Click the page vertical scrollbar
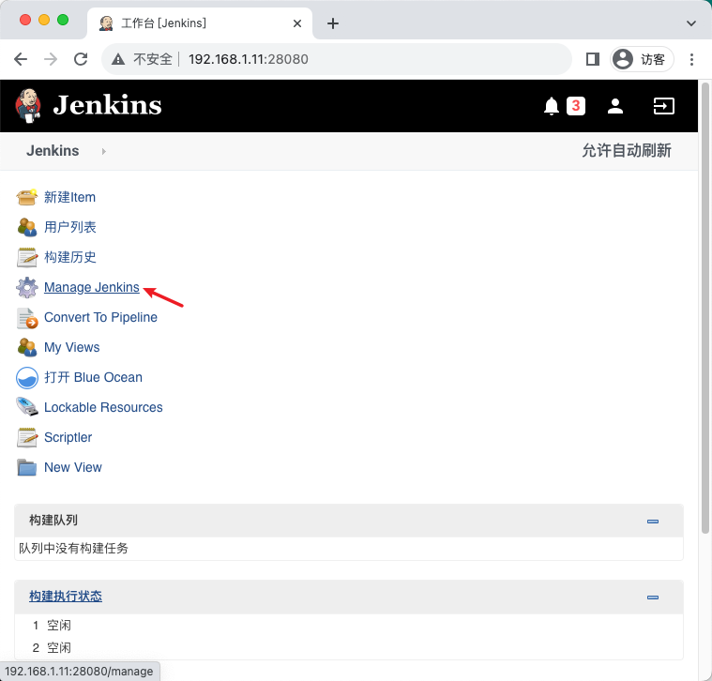The image size is (712, 681). [x=704, y=308]
